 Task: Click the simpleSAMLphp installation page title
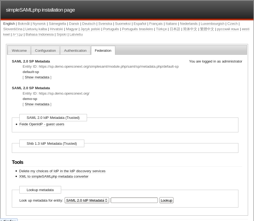click(x=40, y=10)
